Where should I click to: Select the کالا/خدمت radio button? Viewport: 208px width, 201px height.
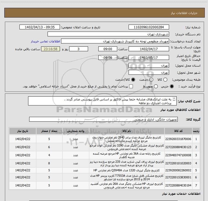pos(133,80)
